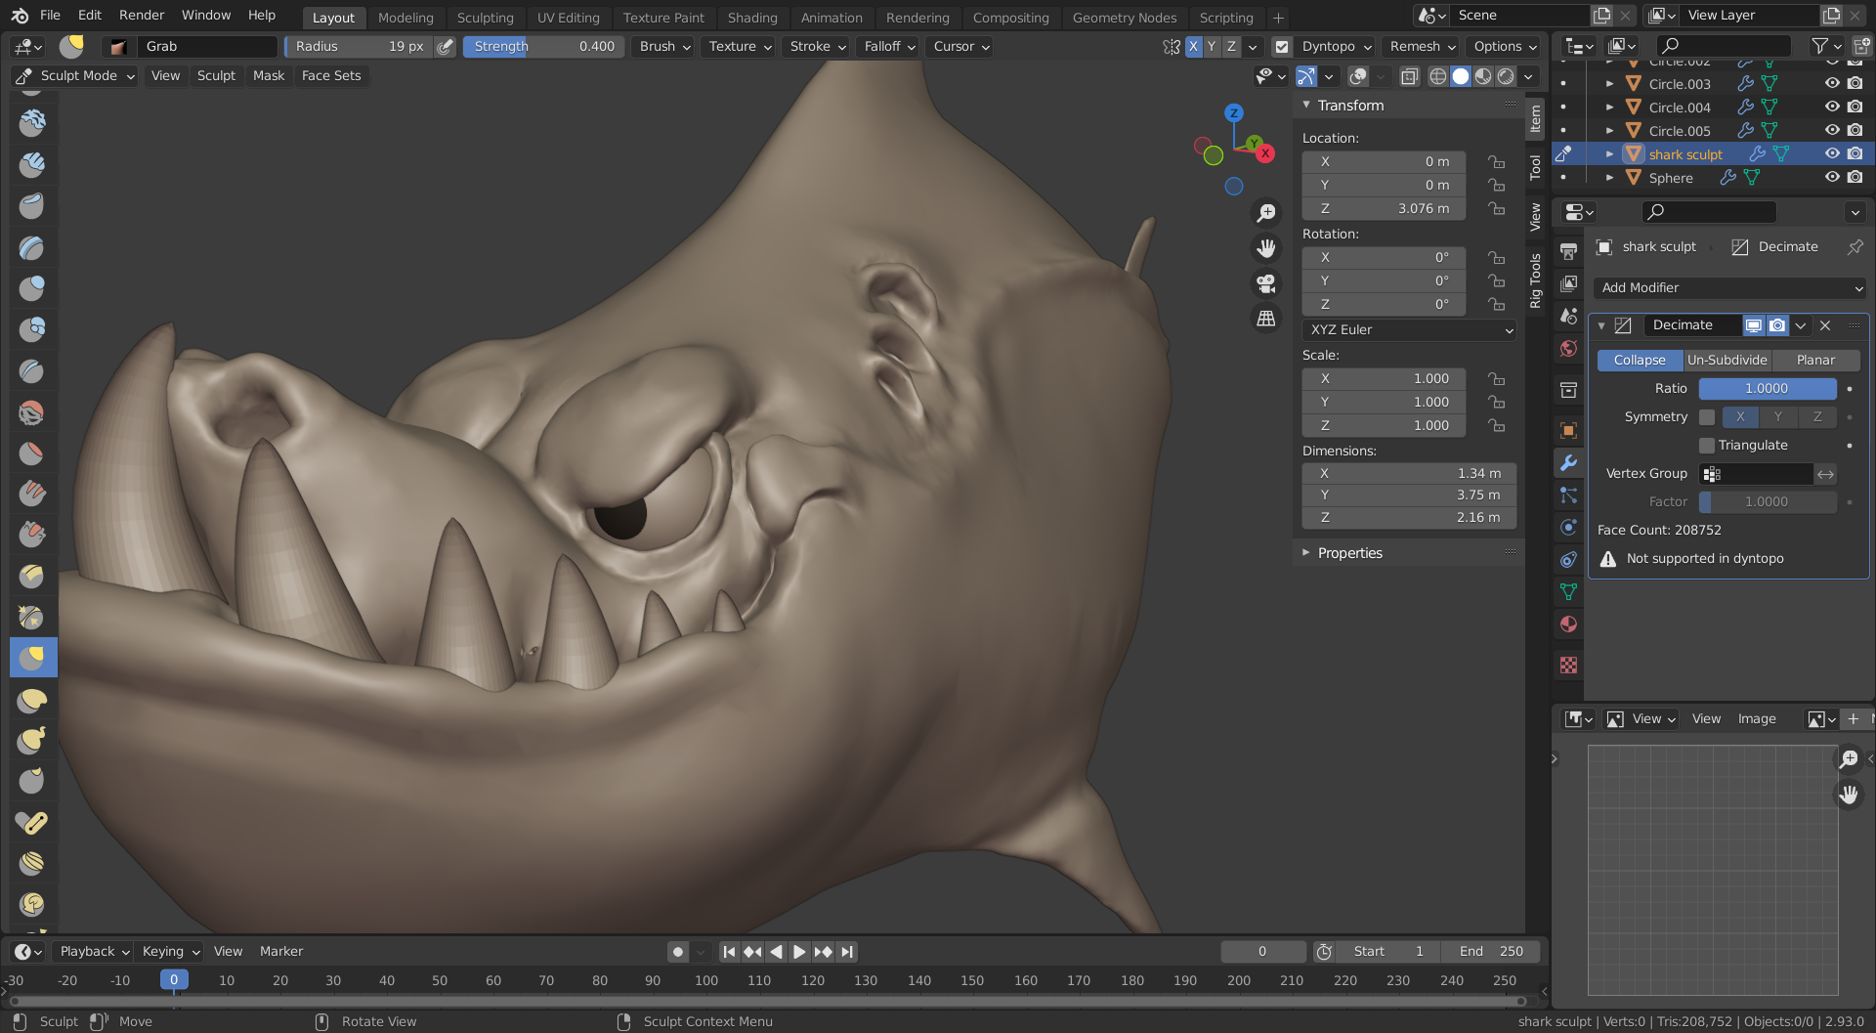Screen dimensions: 1876x1033
Task: Click the brush Strength slider
Action: 543,47
